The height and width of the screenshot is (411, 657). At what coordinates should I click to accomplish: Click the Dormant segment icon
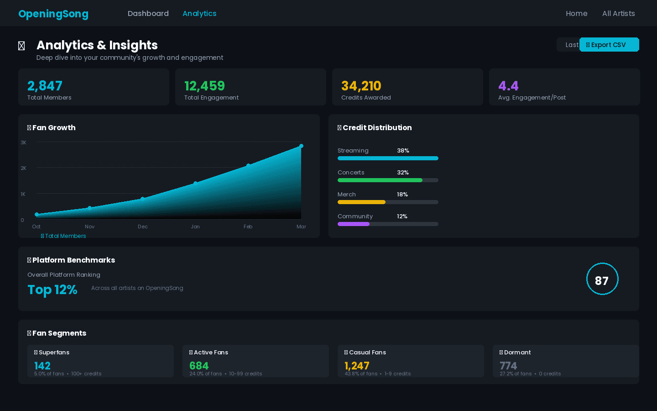point(501,352)
